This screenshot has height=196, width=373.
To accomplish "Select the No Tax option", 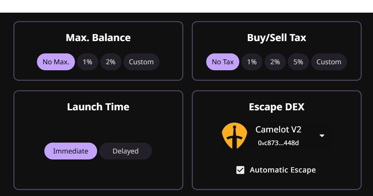I will coord(223,62).
